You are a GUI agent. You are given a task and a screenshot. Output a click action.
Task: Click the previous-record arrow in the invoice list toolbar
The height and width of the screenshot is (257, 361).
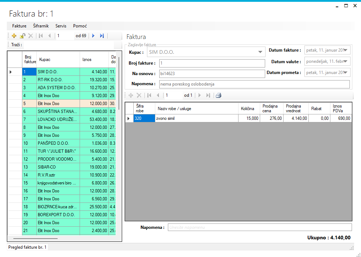click(49, 36)
